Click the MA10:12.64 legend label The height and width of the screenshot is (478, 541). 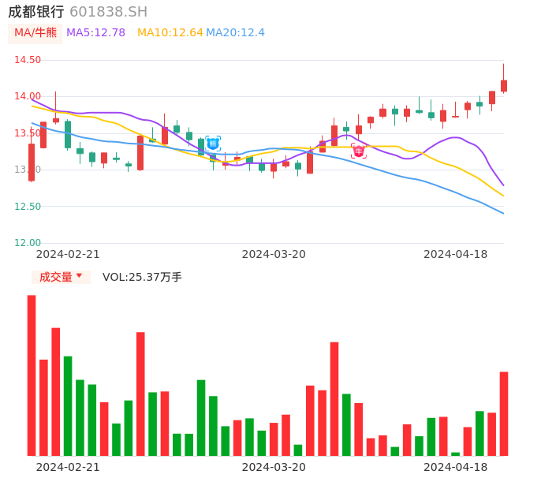tap(170, 33)
